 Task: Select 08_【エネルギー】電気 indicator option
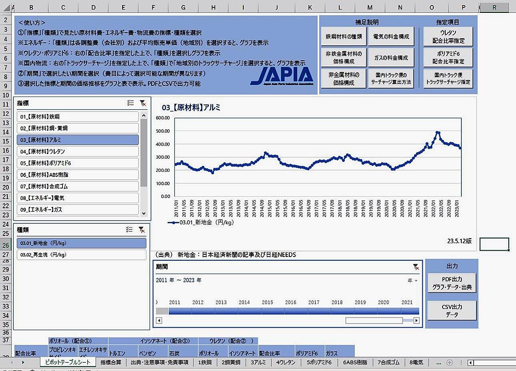77,198
